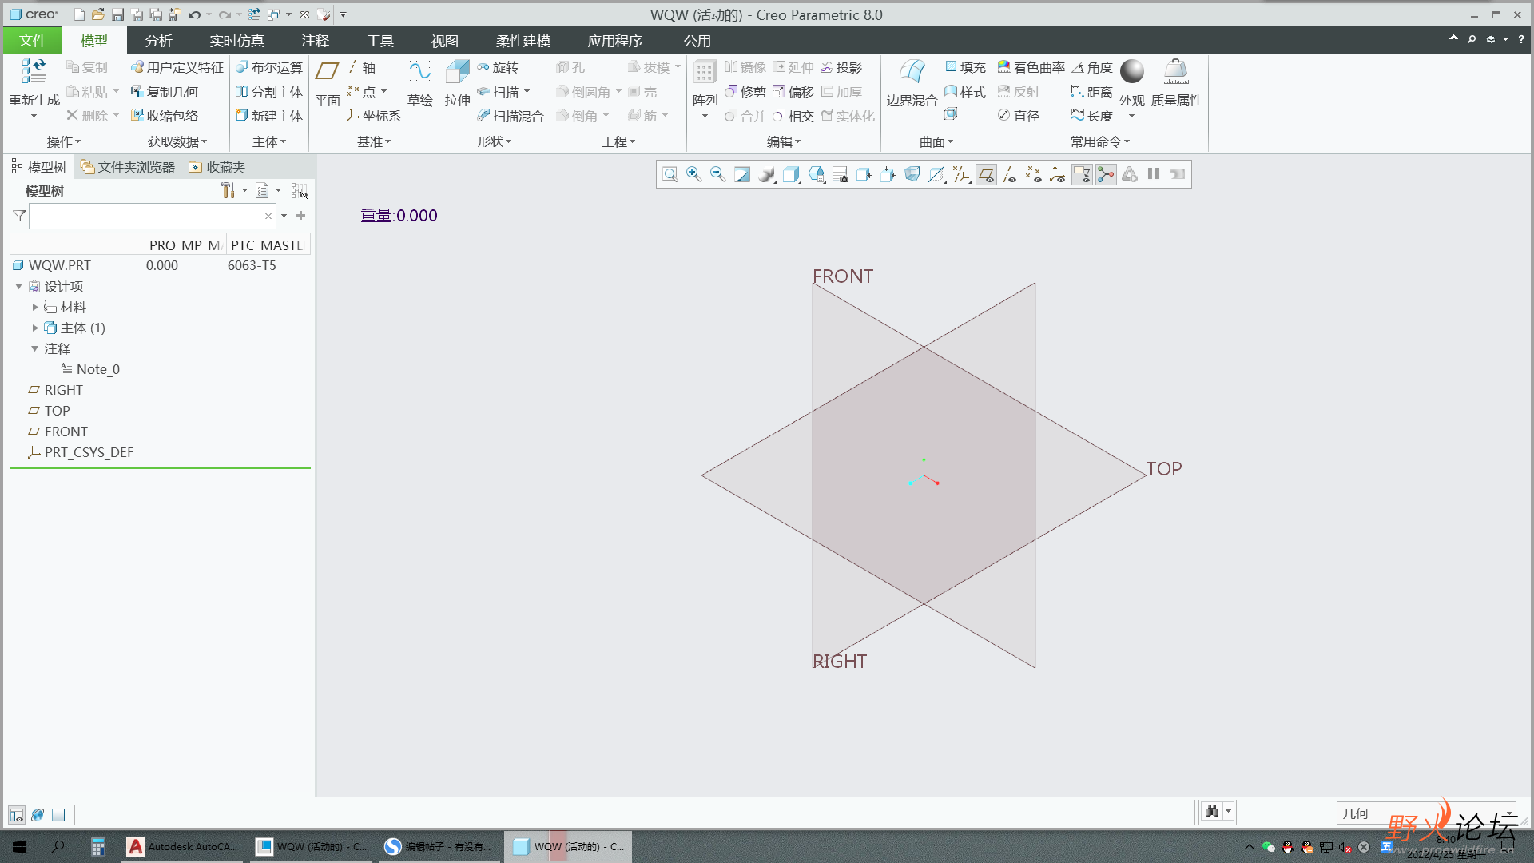This screenshot has width=1534, height=863.
Task: Collapse the 设计项 tree node
Action: 18,286
